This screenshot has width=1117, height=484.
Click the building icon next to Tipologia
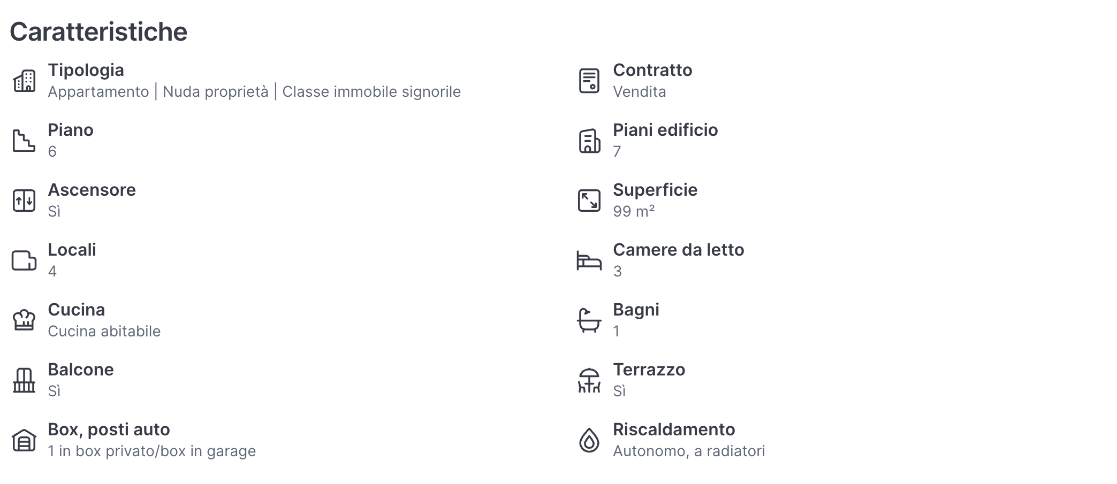pos(24,81)
